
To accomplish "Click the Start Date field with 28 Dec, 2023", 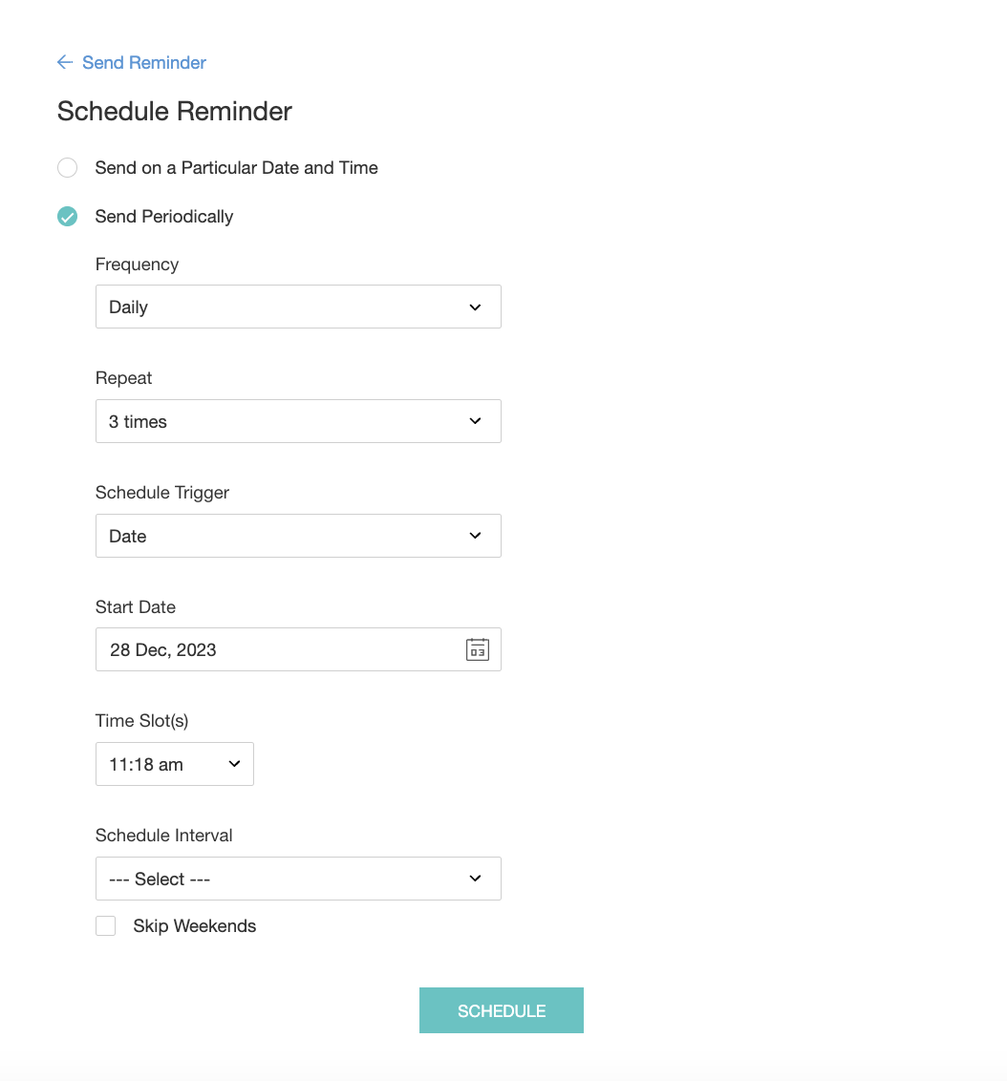I will click(277, 650).
